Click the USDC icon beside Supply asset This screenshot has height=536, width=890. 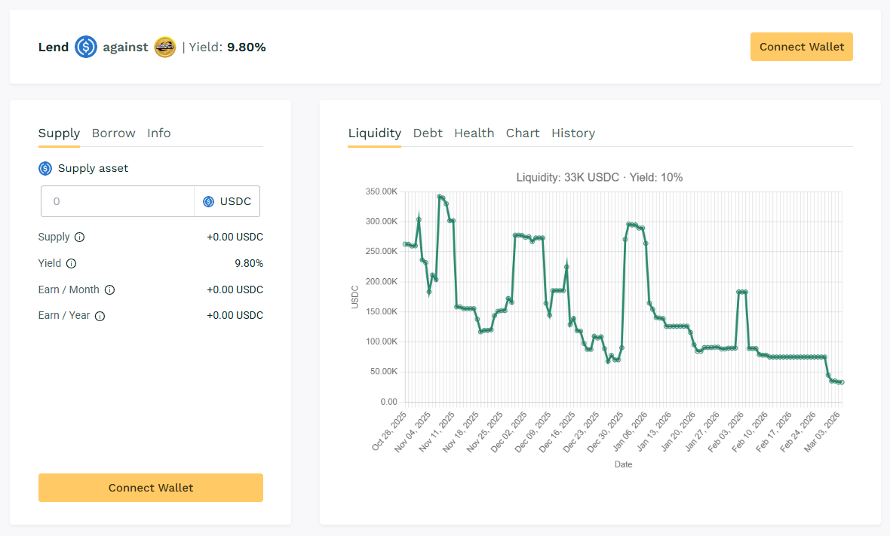coord(45,168)
